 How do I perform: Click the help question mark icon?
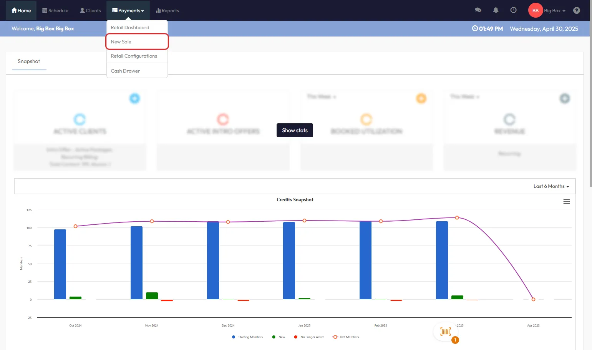point(576,10)
